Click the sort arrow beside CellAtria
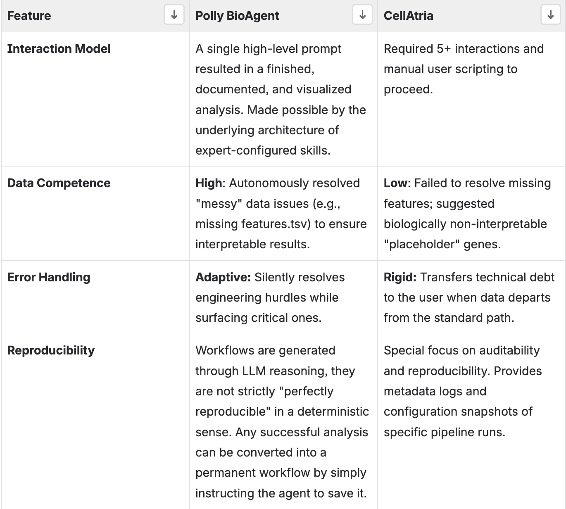 pyautogui.click(x=550, y=15)
